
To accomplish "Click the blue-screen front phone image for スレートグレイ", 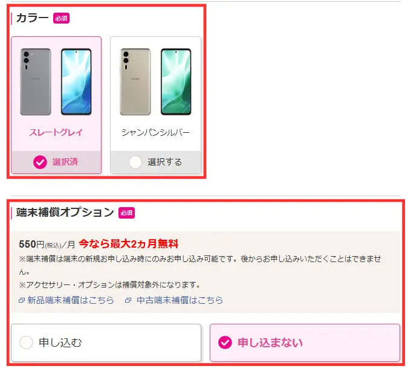I will click(x=76, y=82).
